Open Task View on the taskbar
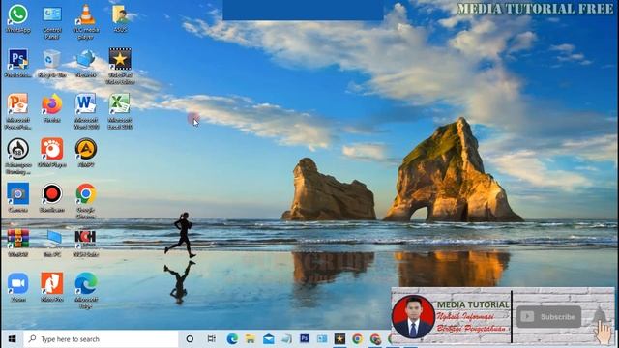Viewport: 619px width, 348px height. click(212, 339)
